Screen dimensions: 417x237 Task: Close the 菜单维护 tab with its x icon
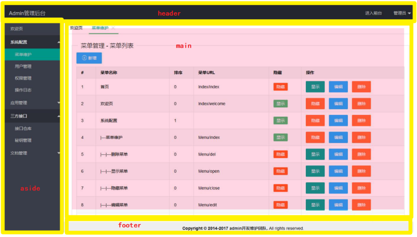tap(113, 28)
